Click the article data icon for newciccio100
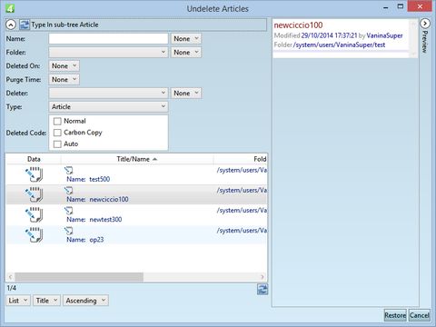 (34, 194)
